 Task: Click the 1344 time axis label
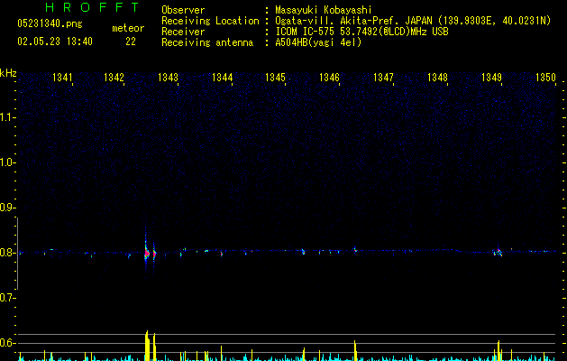(x=223, y=78)
